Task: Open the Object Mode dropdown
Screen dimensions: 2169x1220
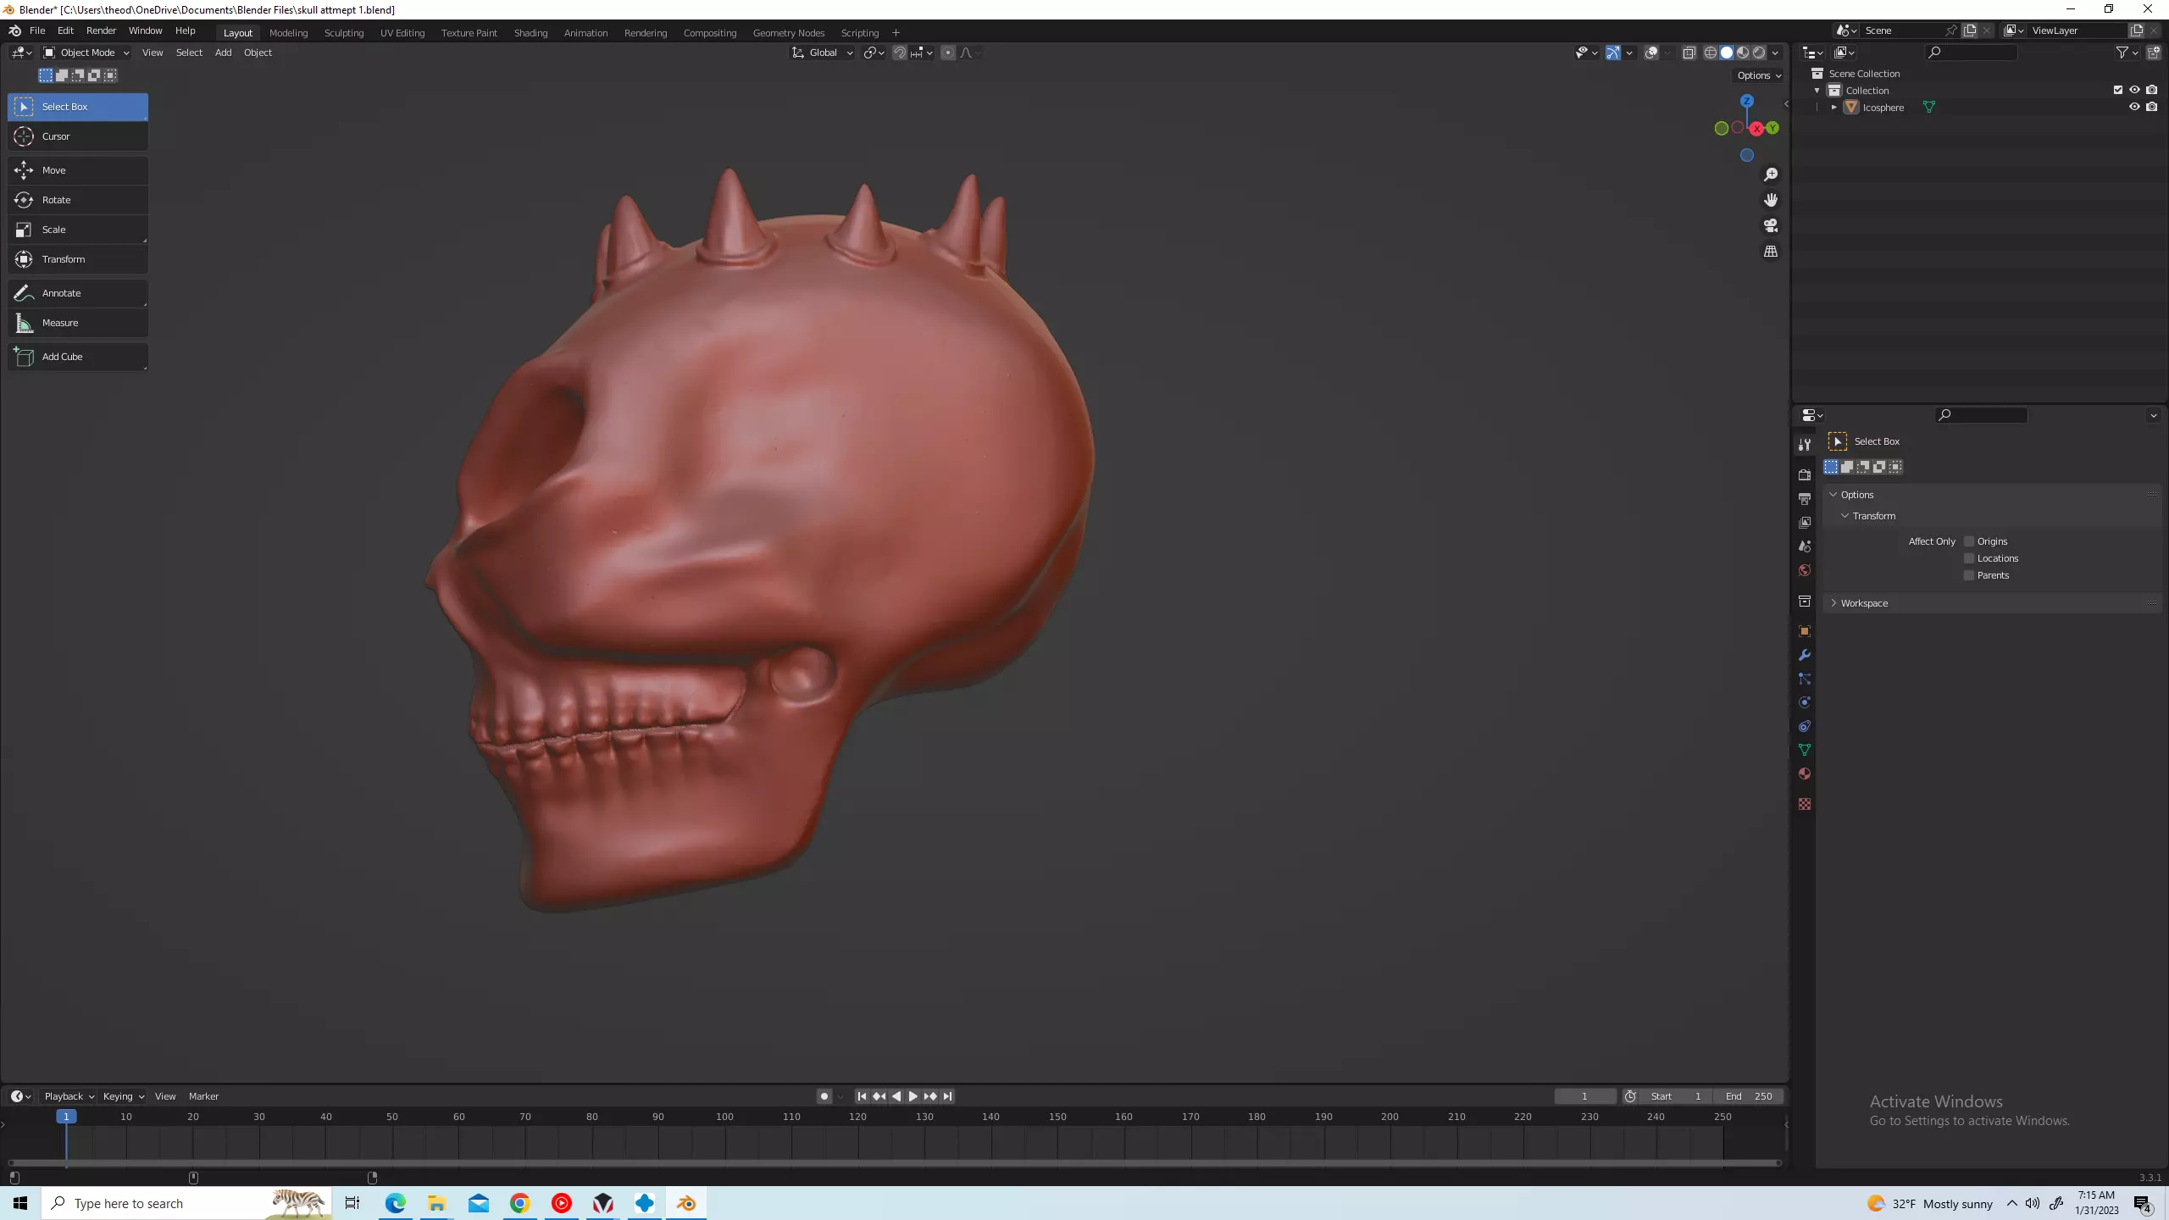Action: tap(86, 53)
